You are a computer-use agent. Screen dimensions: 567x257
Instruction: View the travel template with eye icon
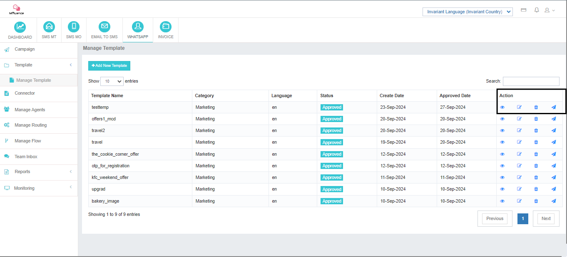point(502,142)
